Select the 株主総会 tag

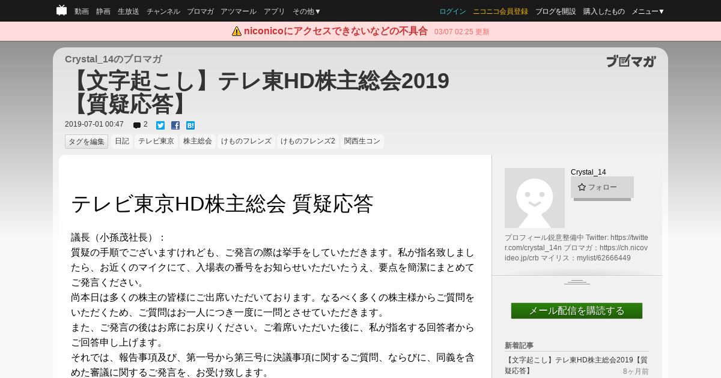coord(198,142)
